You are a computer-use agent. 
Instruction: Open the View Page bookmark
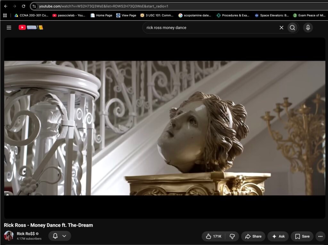tap(126, 15)
